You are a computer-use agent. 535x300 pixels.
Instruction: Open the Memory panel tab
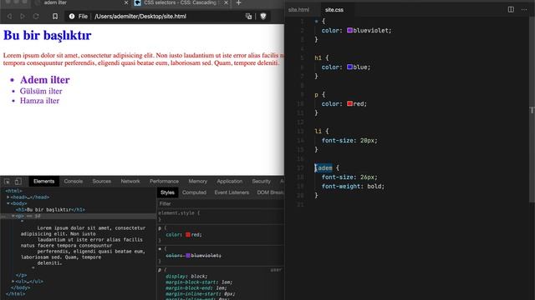click(198, 182)
